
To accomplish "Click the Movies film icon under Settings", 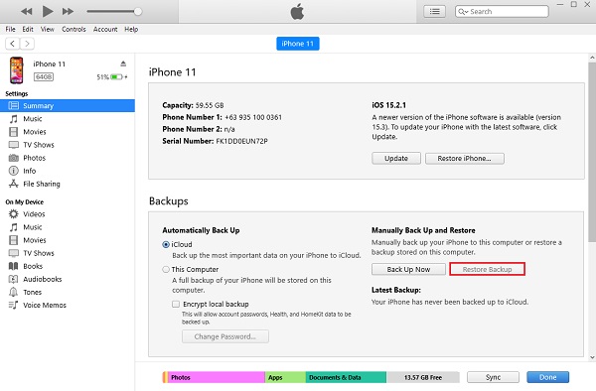I will point(13,132).
